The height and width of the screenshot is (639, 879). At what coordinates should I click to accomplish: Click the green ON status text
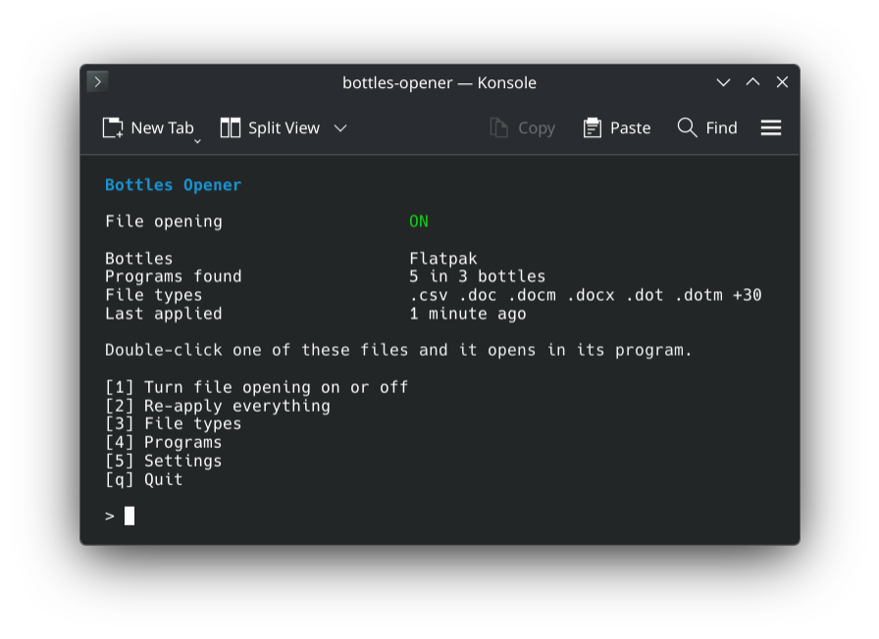419,221
